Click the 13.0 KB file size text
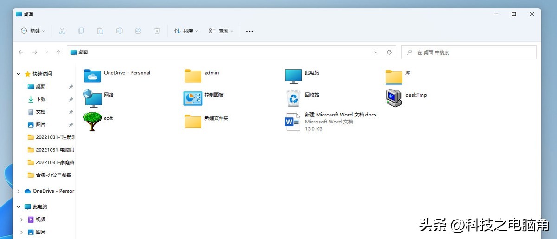557x239 pixels. [x=313, y=129]
